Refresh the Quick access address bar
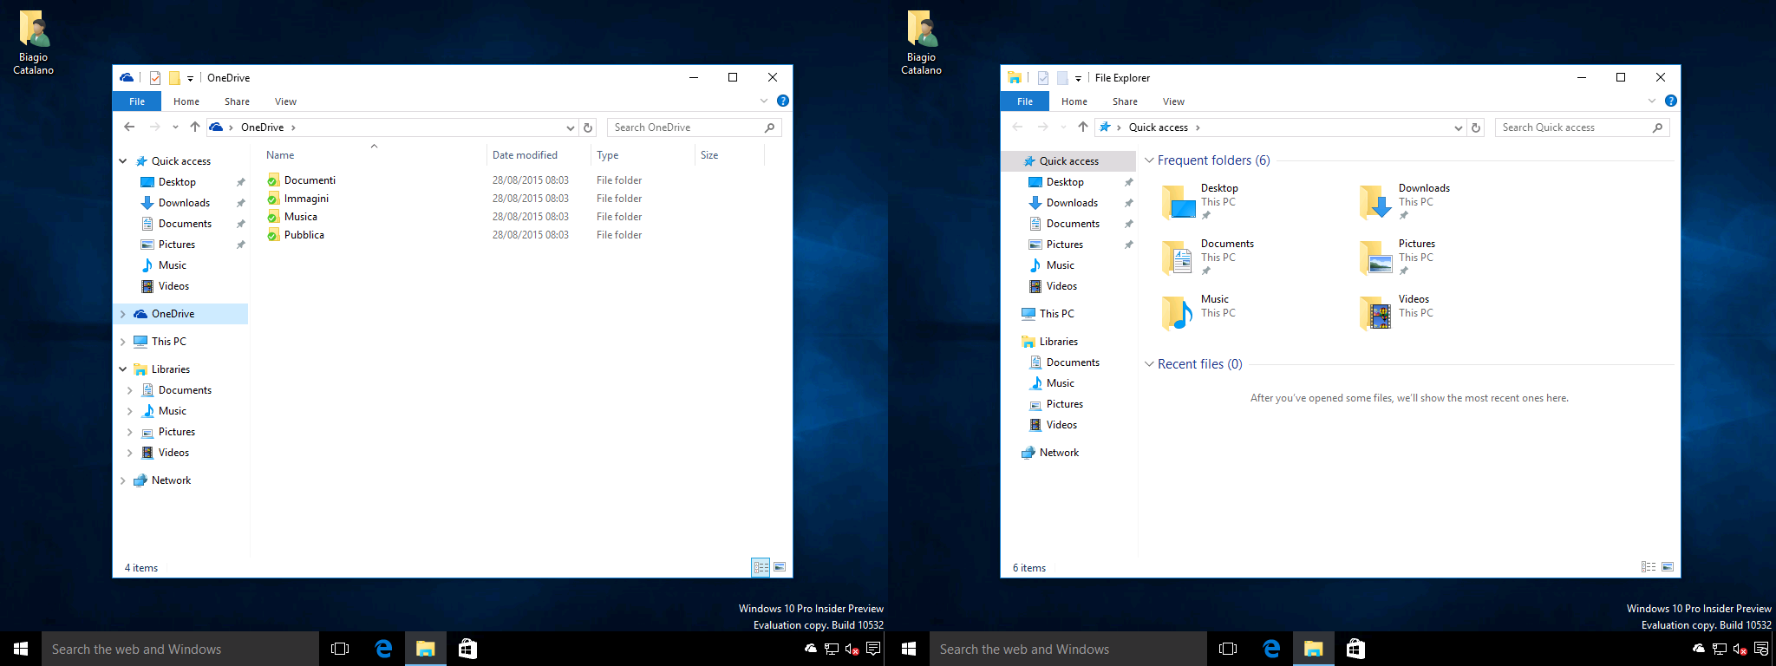1776x666 pixels. 1476,127
